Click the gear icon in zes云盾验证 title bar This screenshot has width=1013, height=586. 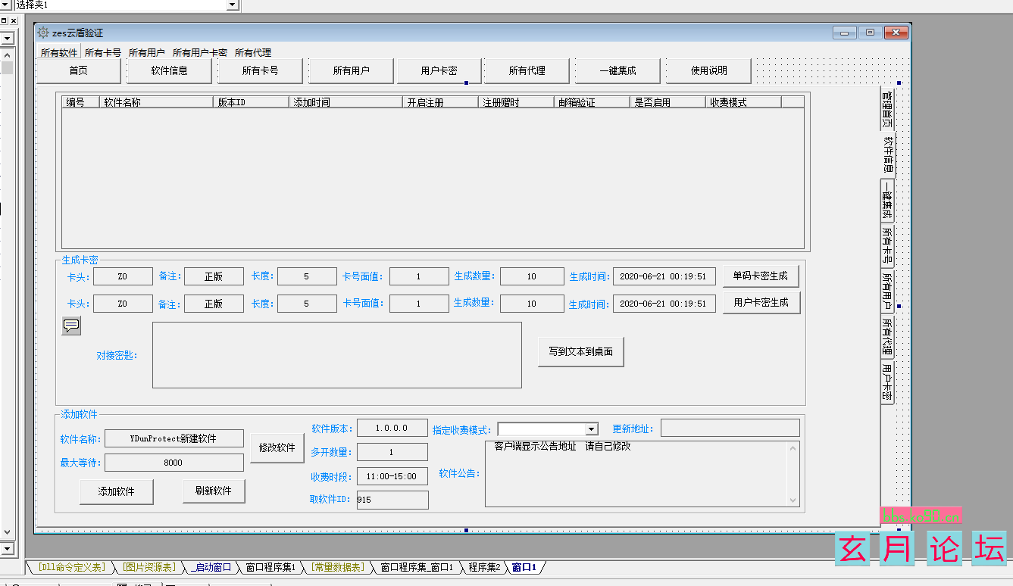pos(43,33)
